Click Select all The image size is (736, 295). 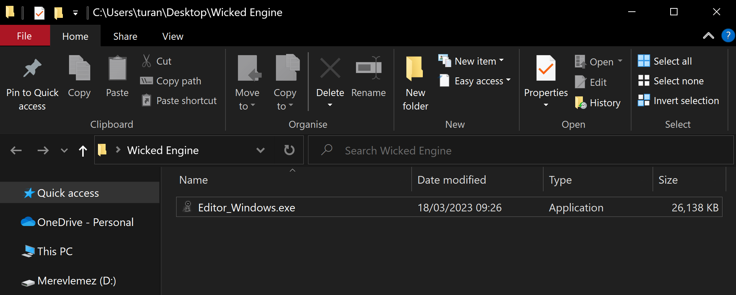tap(665, 61)
